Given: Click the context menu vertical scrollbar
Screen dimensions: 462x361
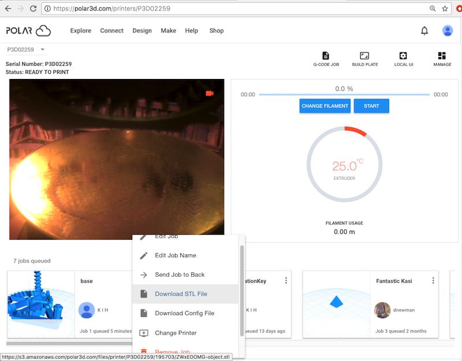Looking at the screenshot, I should click(242, 291).
